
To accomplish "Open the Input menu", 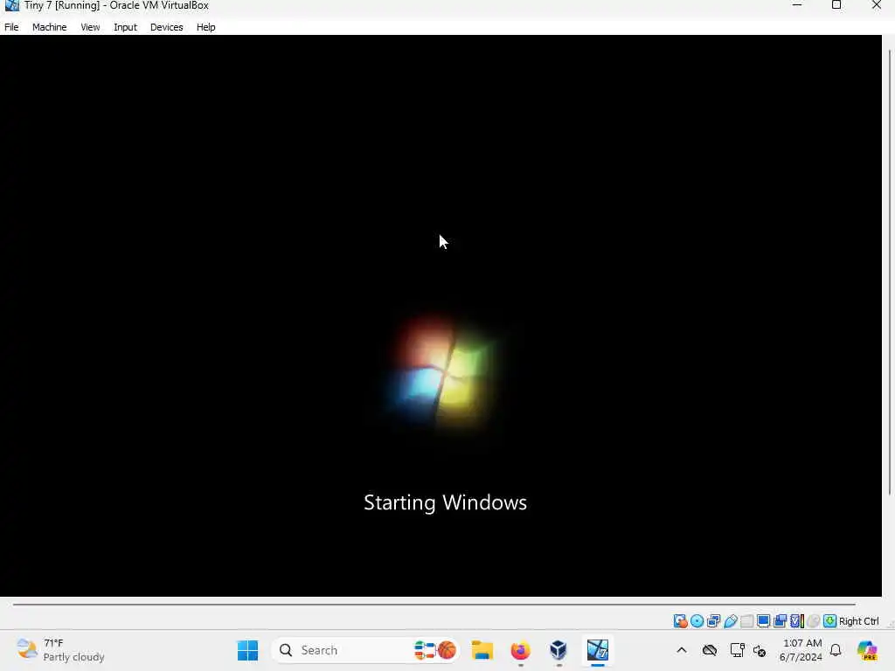I will click(125, 27).
